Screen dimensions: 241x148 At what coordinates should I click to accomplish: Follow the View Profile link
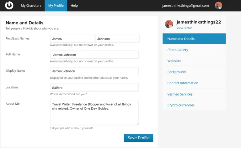pos(184,28)
